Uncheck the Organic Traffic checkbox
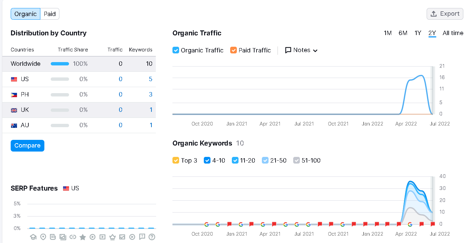 [176, 50]
